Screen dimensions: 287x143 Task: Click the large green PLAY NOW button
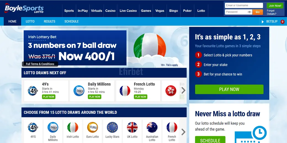click(229, 90)
